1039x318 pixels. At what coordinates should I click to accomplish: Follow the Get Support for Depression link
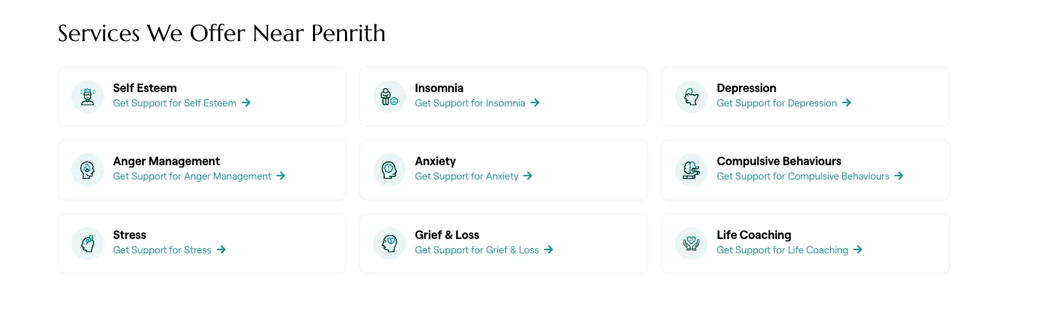point(783,103)
